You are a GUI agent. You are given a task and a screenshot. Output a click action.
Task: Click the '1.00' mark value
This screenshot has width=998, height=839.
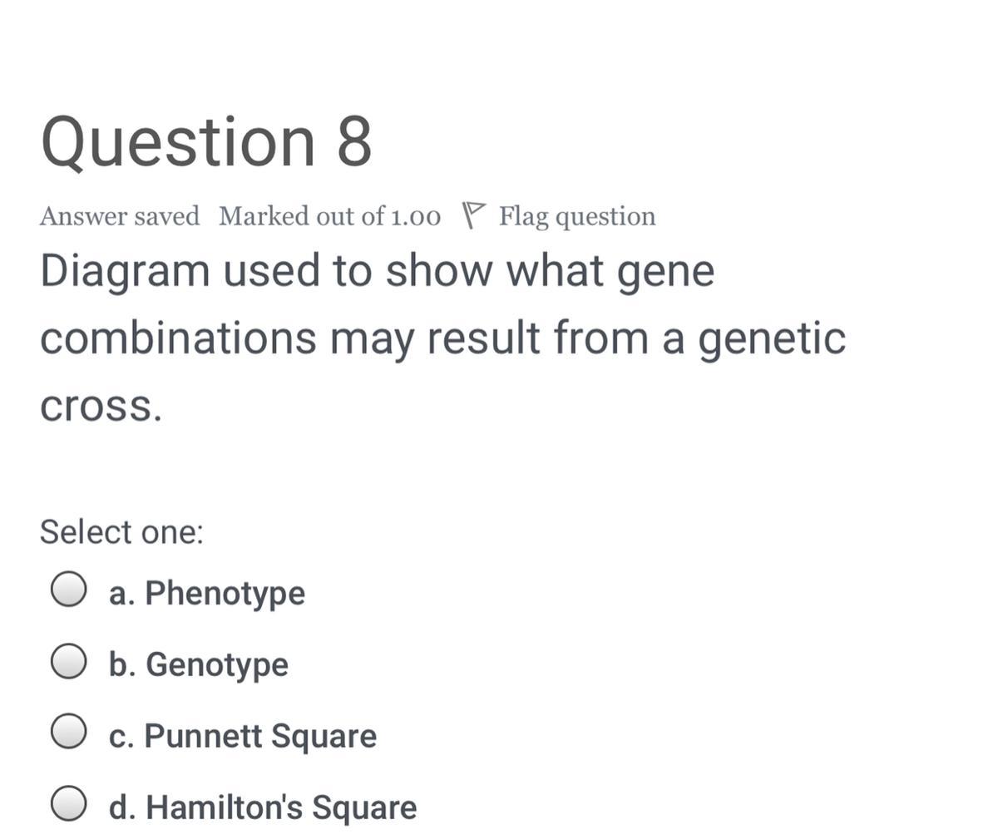(416, 217)
